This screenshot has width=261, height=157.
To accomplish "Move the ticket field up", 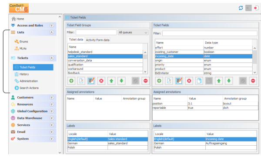I will (219, 81).
